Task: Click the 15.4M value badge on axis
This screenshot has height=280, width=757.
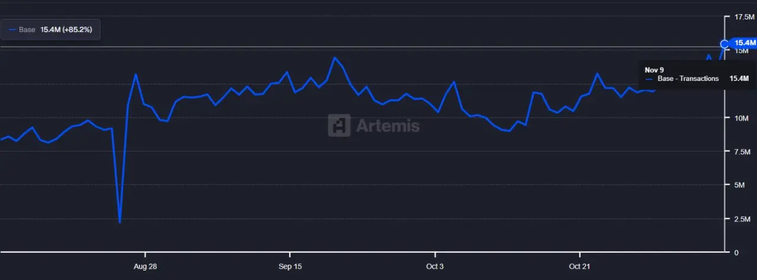Action: pyautogui.click(x=743, y=43)
